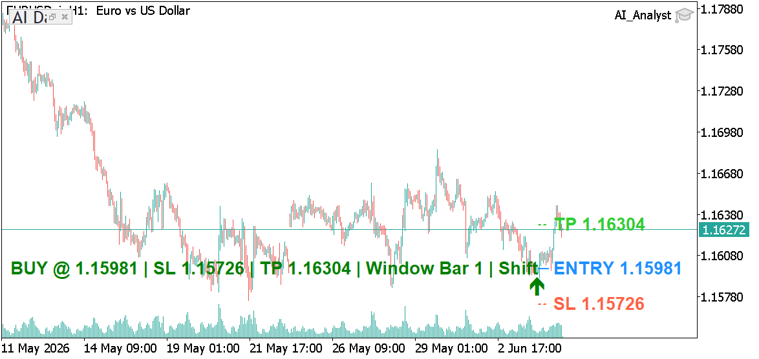Click the 14 May 09:00 time label
Screen dimensions: 759x359
[x=120, y=349]
